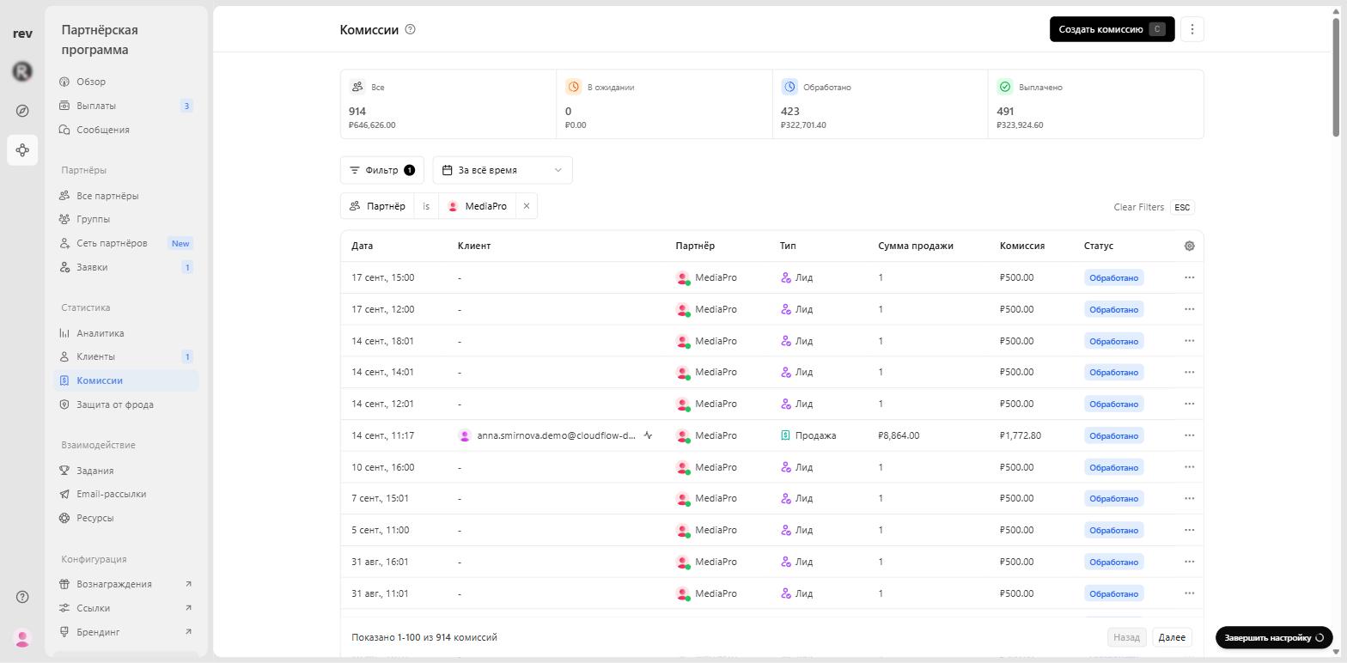Click Завершить настройку button

coord(1274,638)
